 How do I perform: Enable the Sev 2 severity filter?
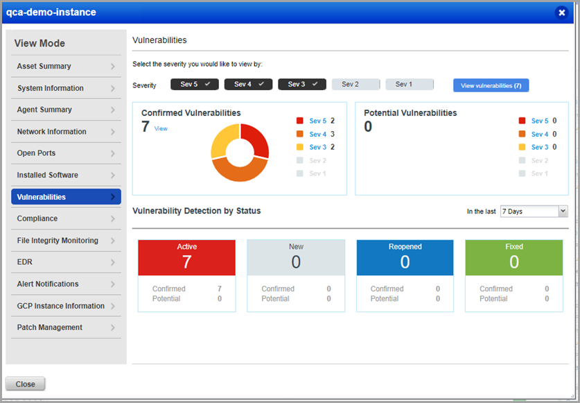(x=355, y=85)
